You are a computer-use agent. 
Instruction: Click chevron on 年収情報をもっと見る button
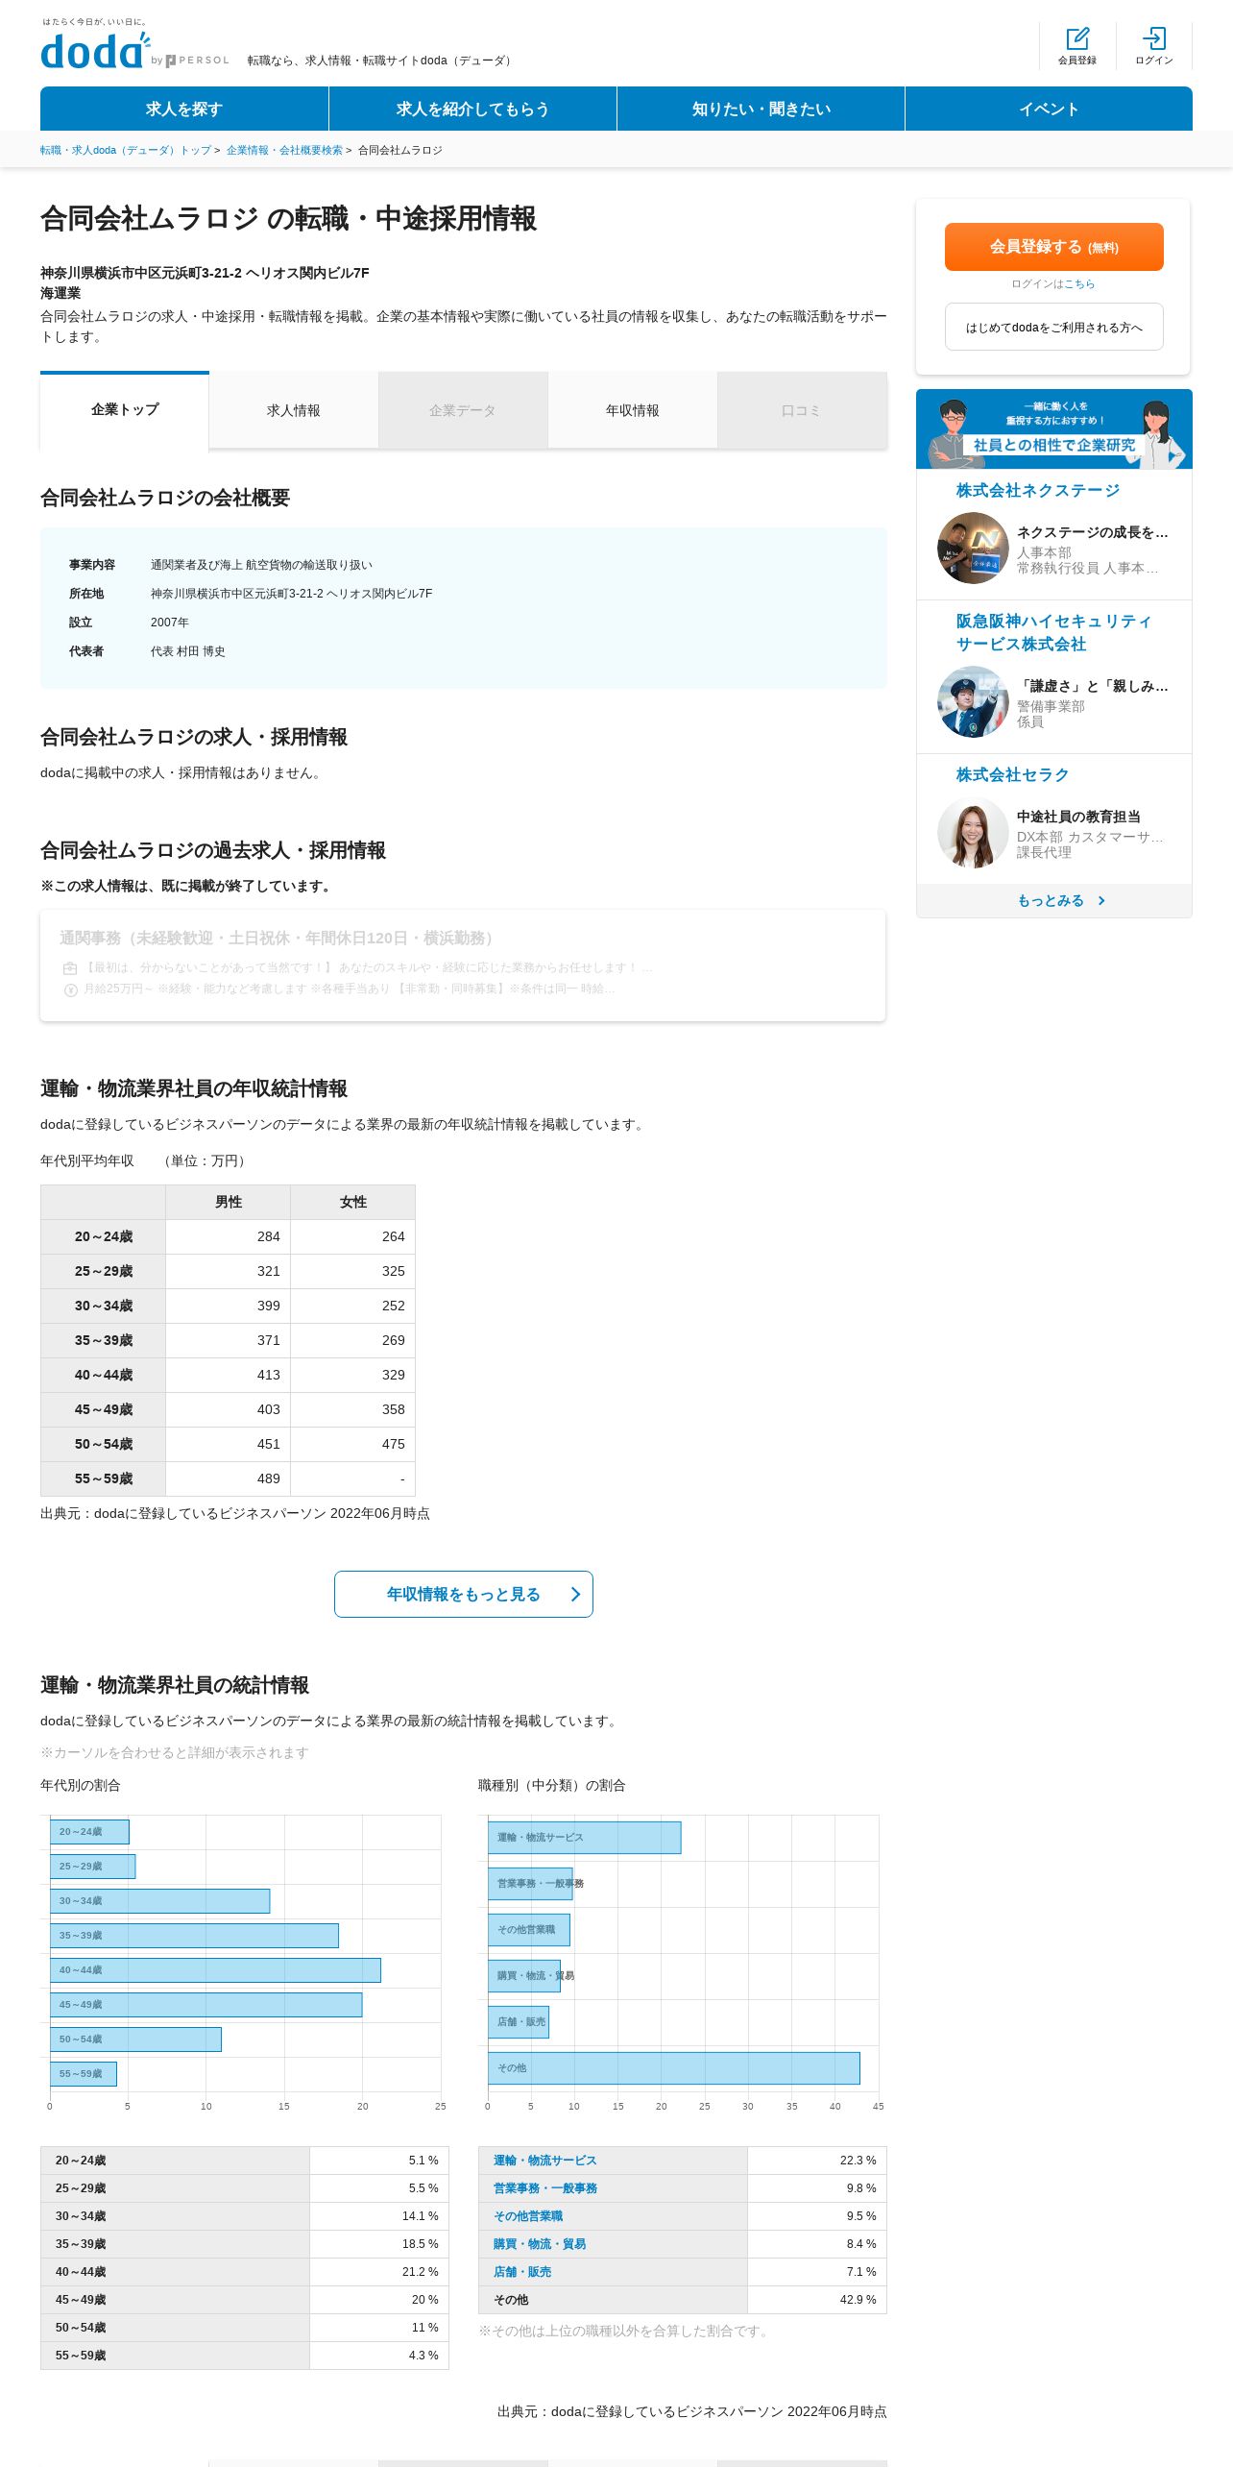point(575,1595)
